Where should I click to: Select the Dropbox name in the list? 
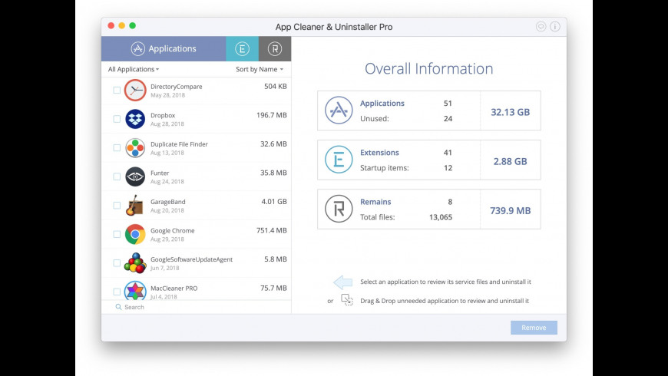(163, 115)
